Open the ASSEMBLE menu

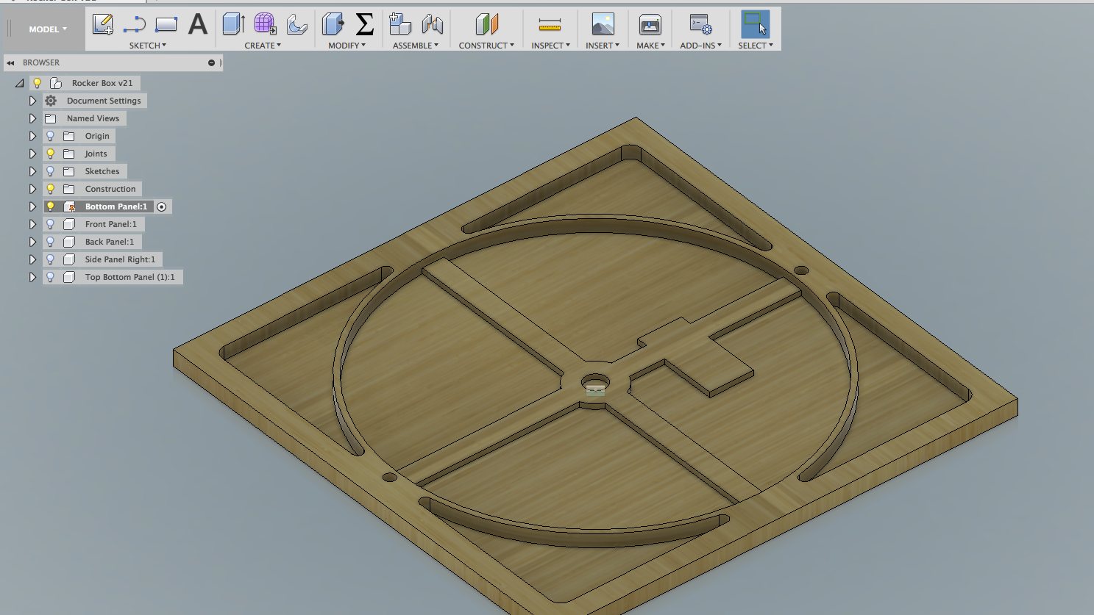click(x=415, y=46)
